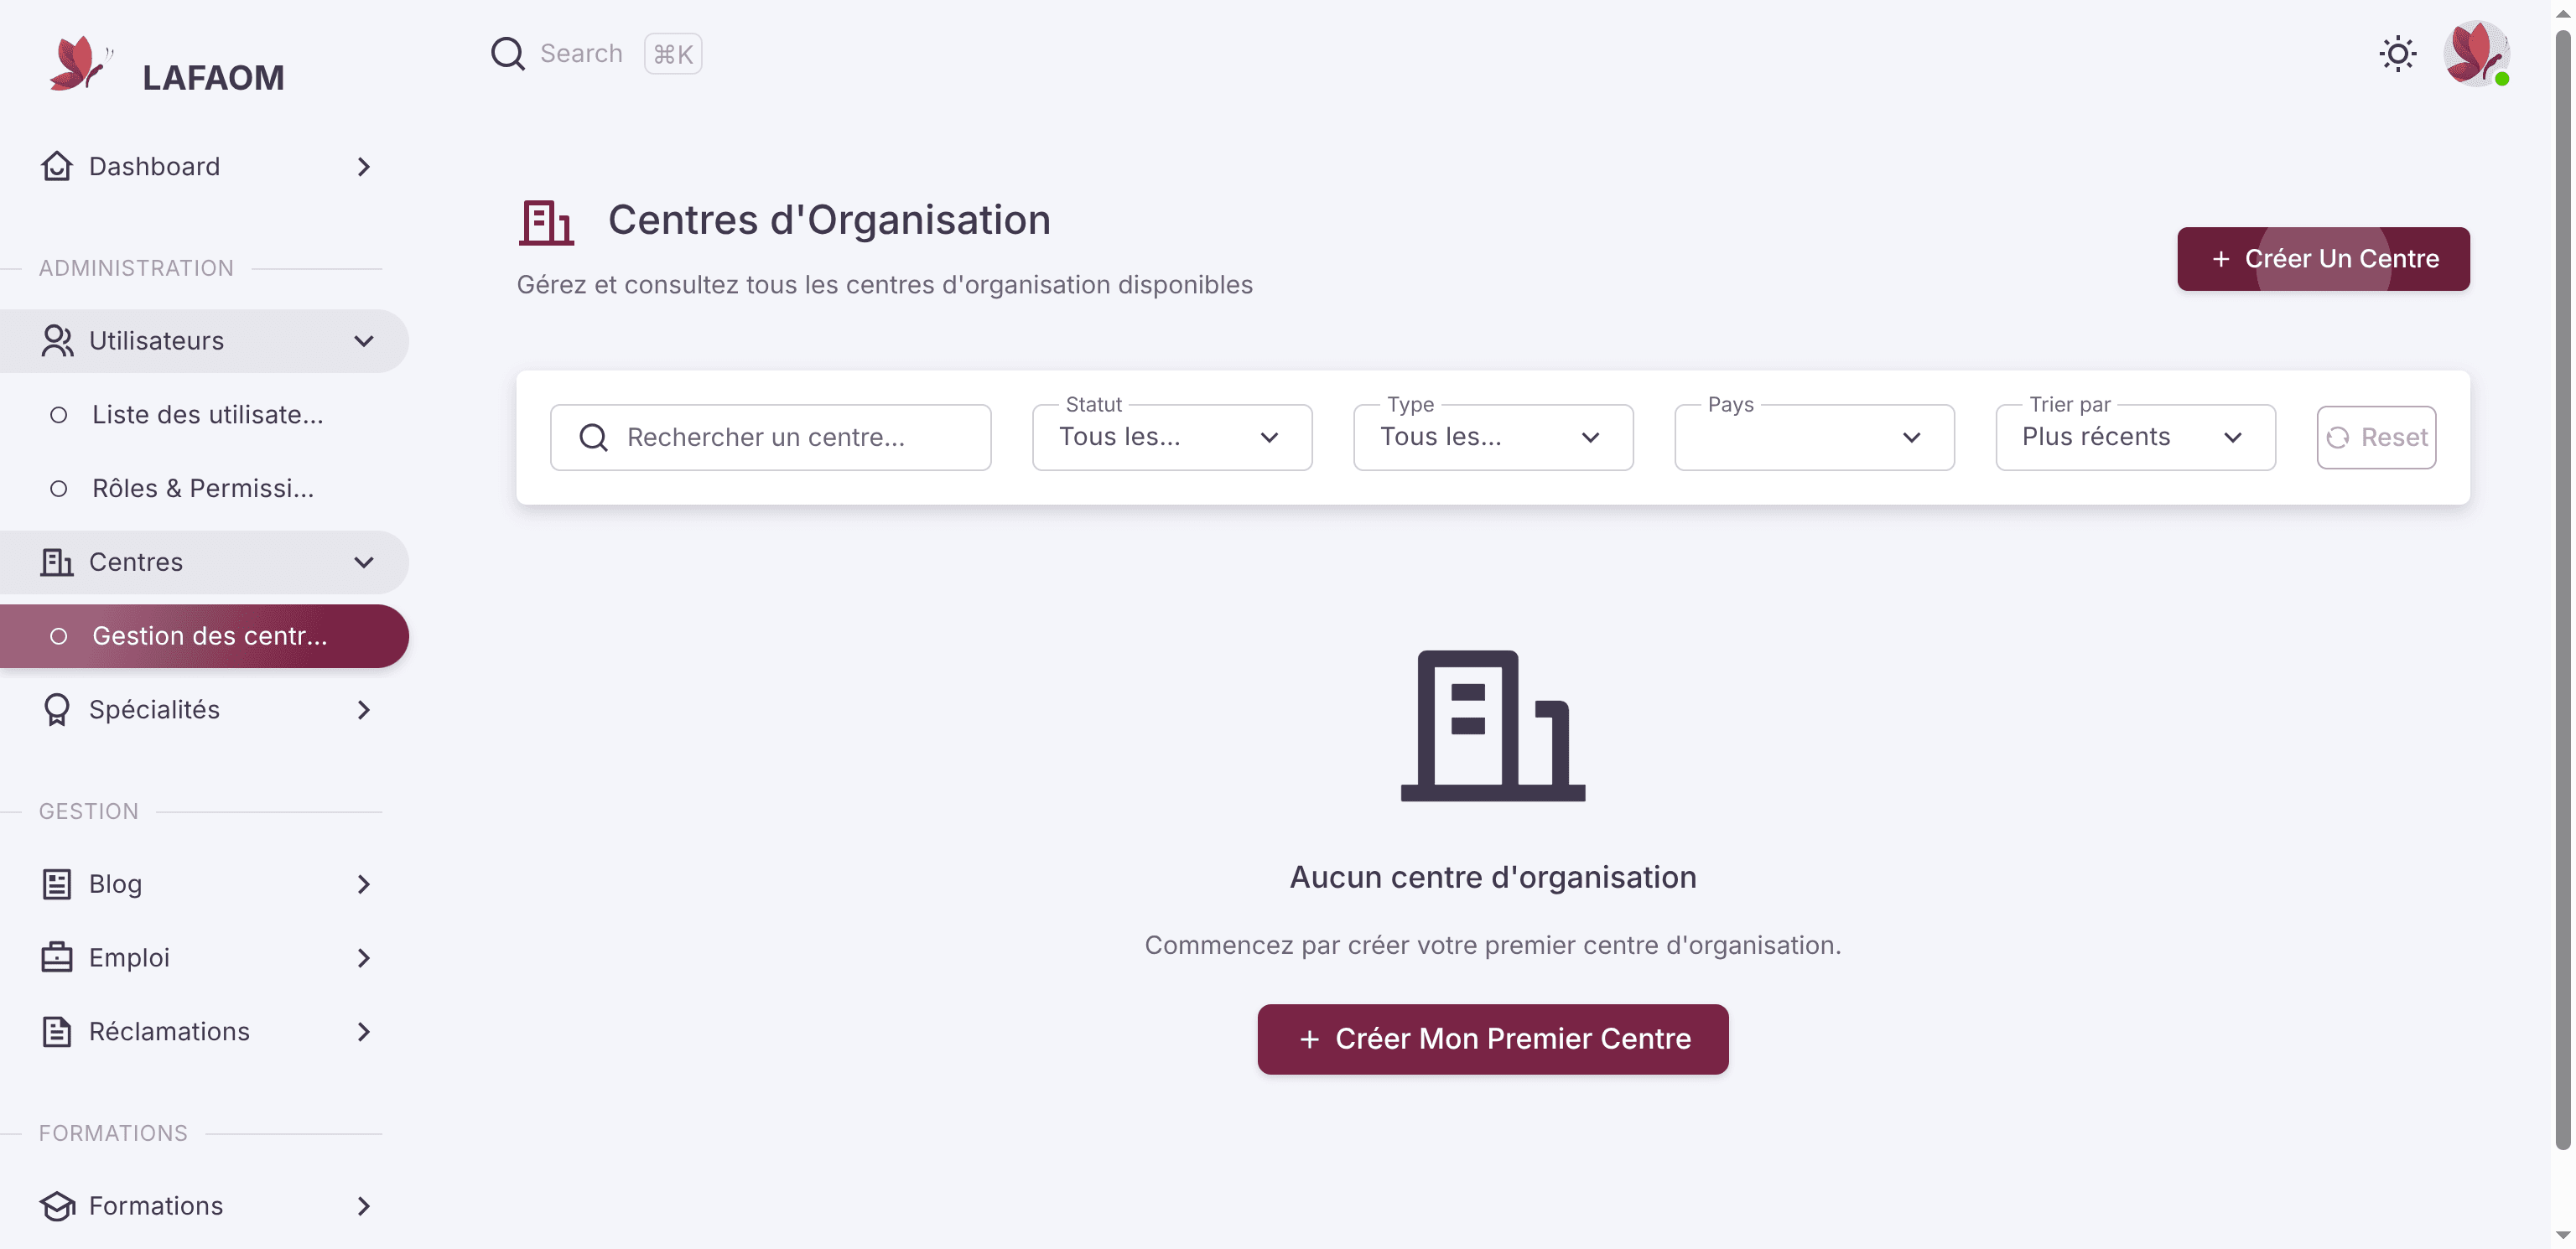
Task: Click the Formations graduation cap icon
Action: [x=57, y=1206]
